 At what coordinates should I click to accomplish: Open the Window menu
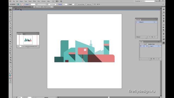tap(43, 1)
